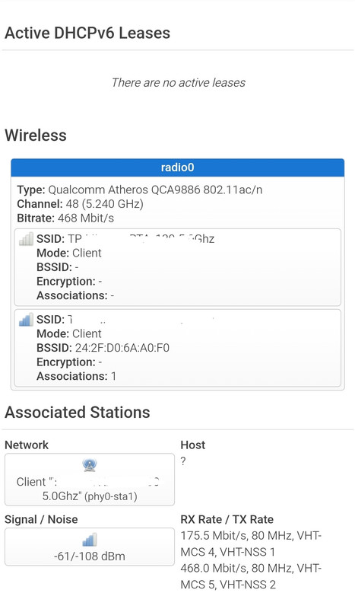Screen dimensions: 355x609
Task: Click the signal bars icon above -61/-108 dBm
Action: tap(90, 540)
